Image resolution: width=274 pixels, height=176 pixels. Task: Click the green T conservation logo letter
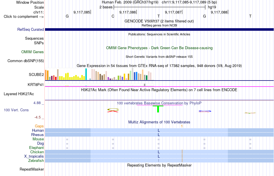click(158, 109)
